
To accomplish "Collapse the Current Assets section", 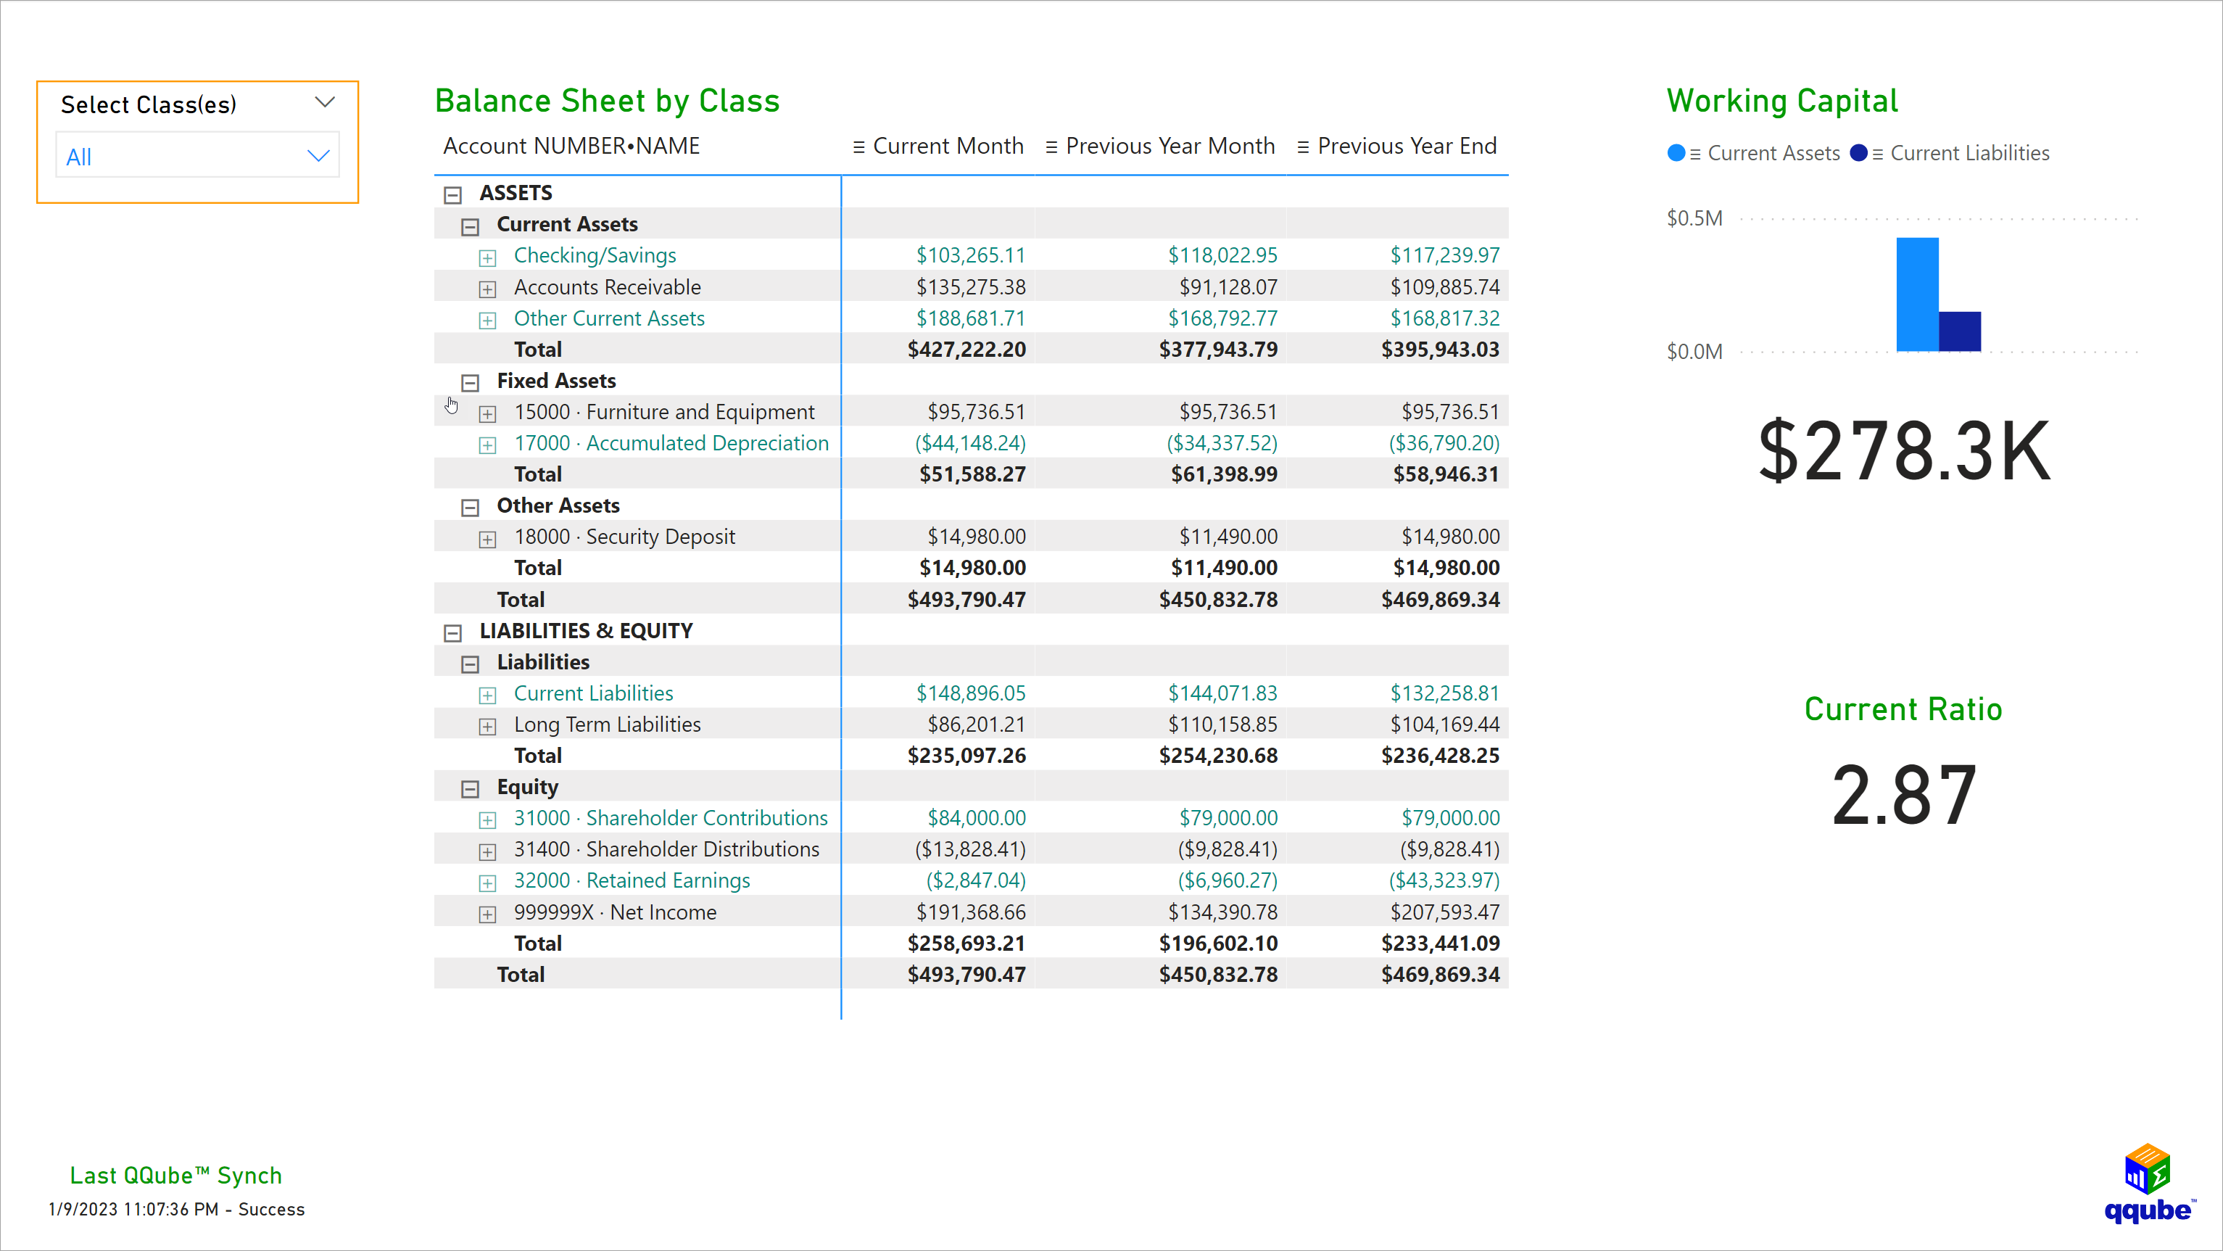I will (471, 225).
